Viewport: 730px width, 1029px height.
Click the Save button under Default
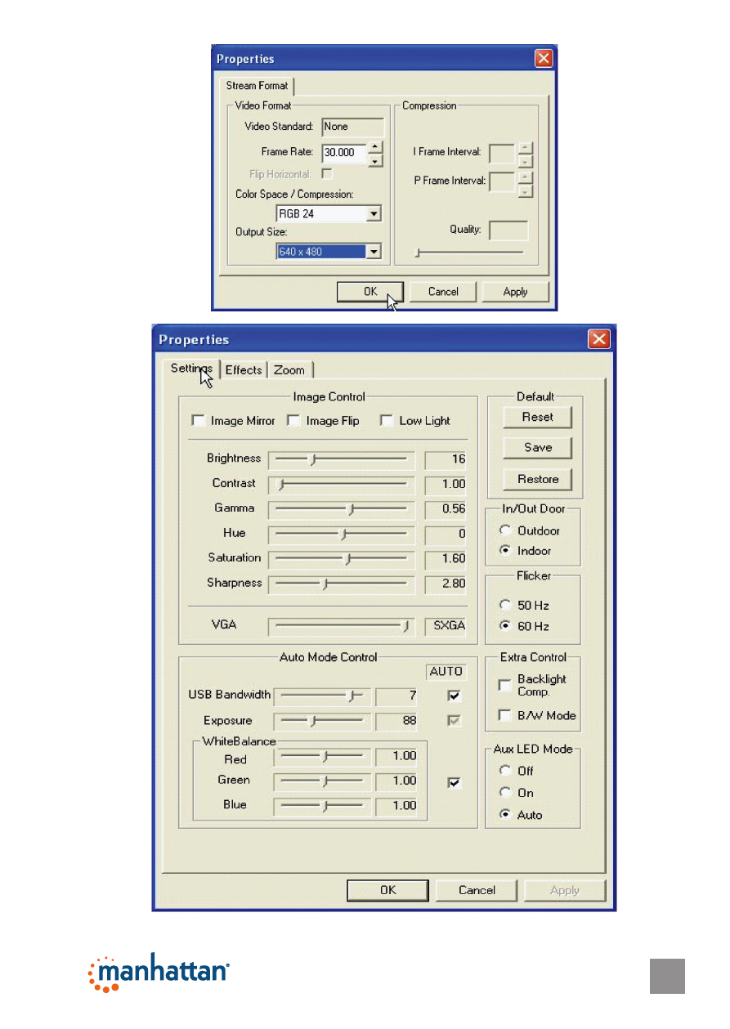point(537,448)
